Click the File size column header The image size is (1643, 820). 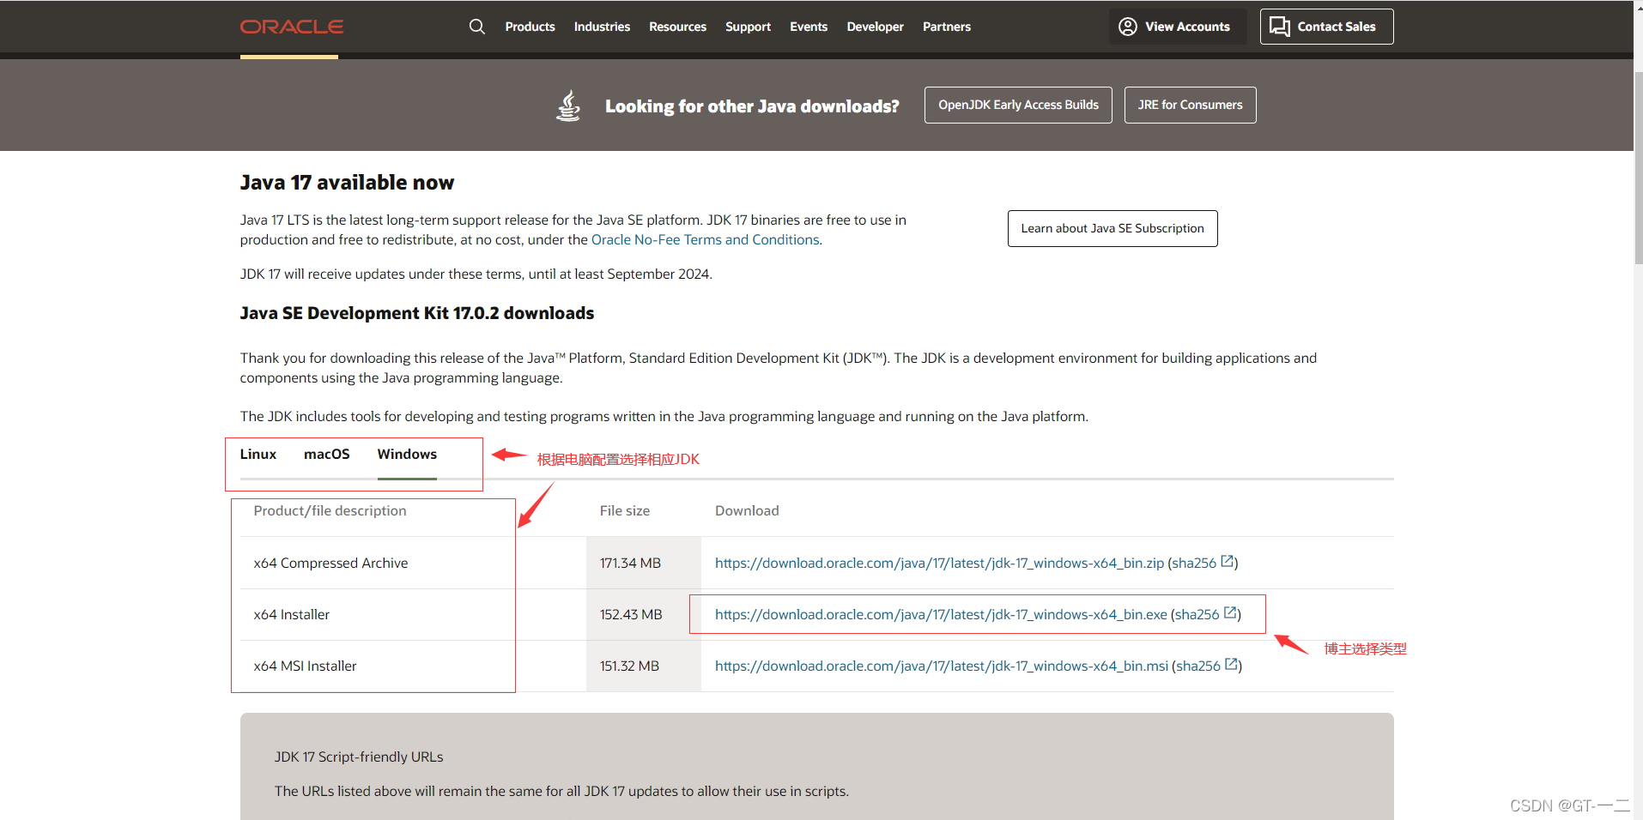[625, 510]
